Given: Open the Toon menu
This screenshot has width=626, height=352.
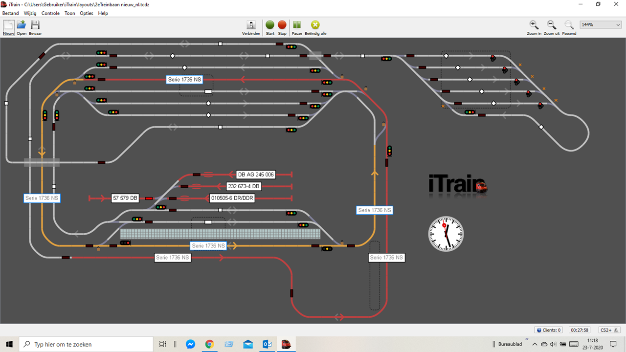Looking at the screenshot, I should pyautogui.click(x=70, y=13).
